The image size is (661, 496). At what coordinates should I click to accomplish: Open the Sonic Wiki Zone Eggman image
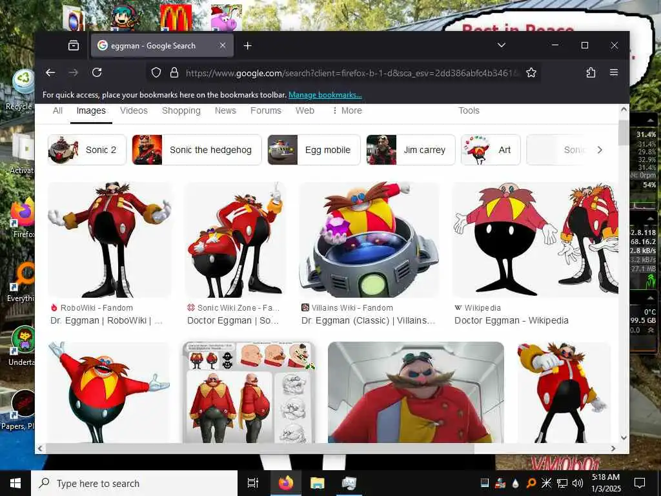tap(235, 240)
